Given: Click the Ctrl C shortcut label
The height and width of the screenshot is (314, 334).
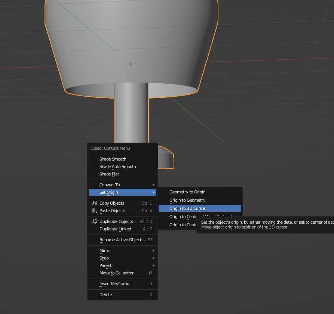Looking at the screenshot, I should tap(147, 203).
